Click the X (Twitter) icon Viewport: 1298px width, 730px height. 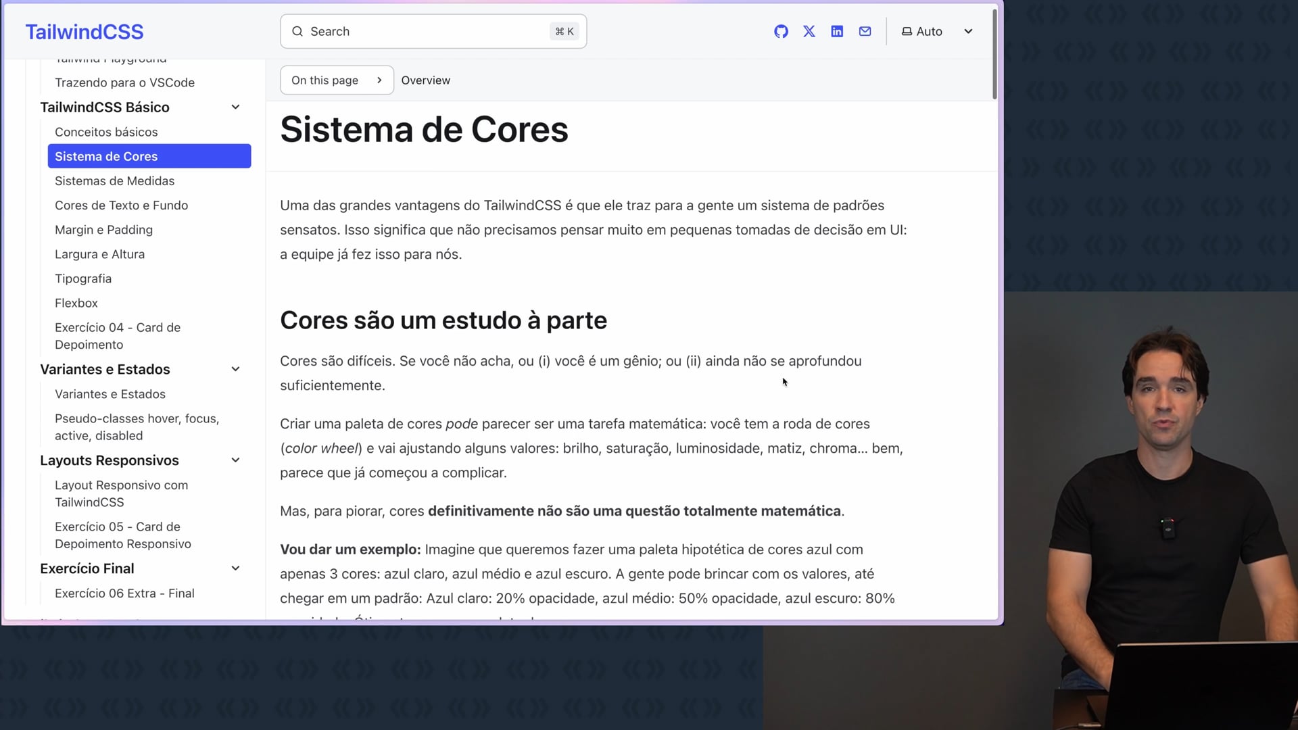click(x=809, y=32)
